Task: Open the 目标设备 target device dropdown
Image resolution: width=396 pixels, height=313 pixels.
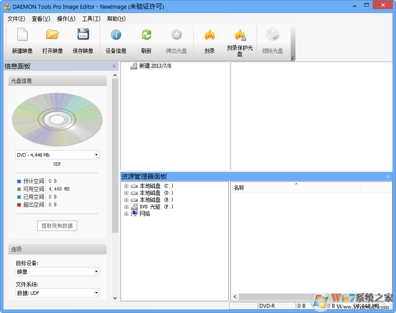Action: click(97, 271)
